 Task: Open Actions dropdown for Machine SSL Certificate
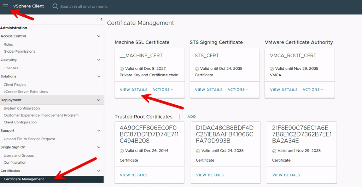163,90
